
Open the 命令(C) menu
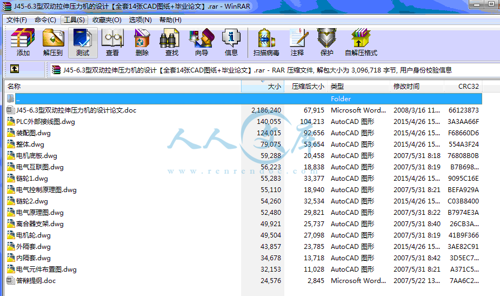click(x=45, y=20)
